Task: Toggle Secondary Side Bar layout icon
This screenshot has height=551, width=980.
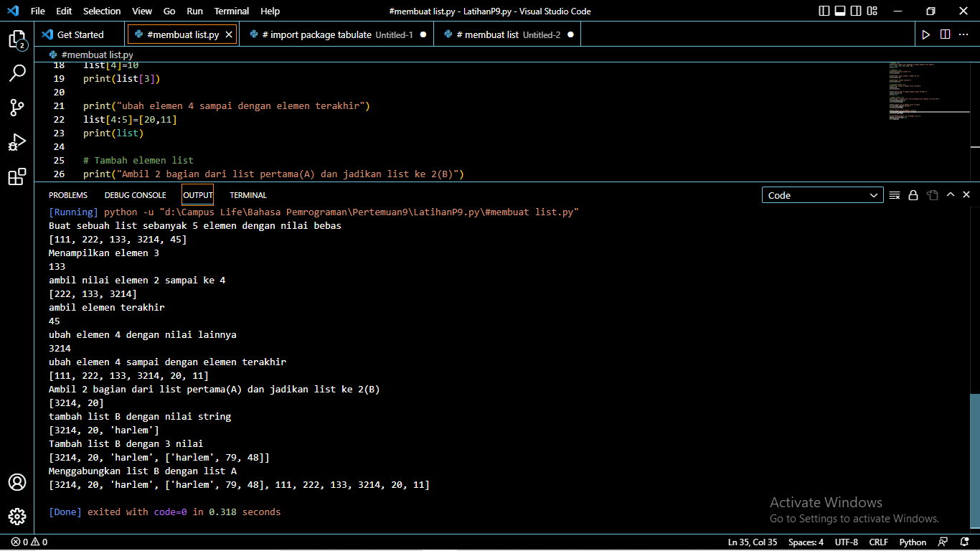Action: pyautogui.click(x=855, y=11)
